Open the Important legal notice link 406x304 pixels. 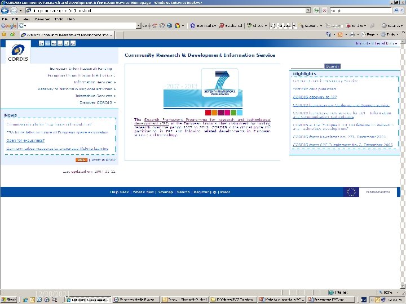point(376,43)
